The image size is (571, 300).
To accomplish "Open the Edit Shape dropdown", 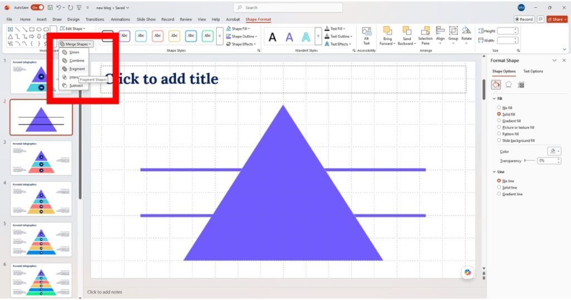I will 72,28.
